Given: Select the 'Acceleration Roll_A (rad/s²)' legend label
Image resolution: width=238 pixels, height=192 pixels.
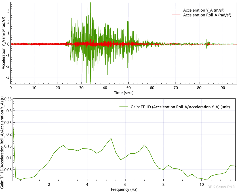Looking at the screenshot, I should [x=207, y=15].
